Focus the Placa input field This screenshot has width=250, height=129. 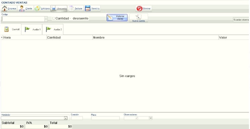[105, 118]
